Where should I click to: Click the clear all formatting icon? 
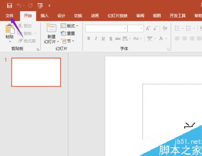pyautogui.click(x=165, y=28)
